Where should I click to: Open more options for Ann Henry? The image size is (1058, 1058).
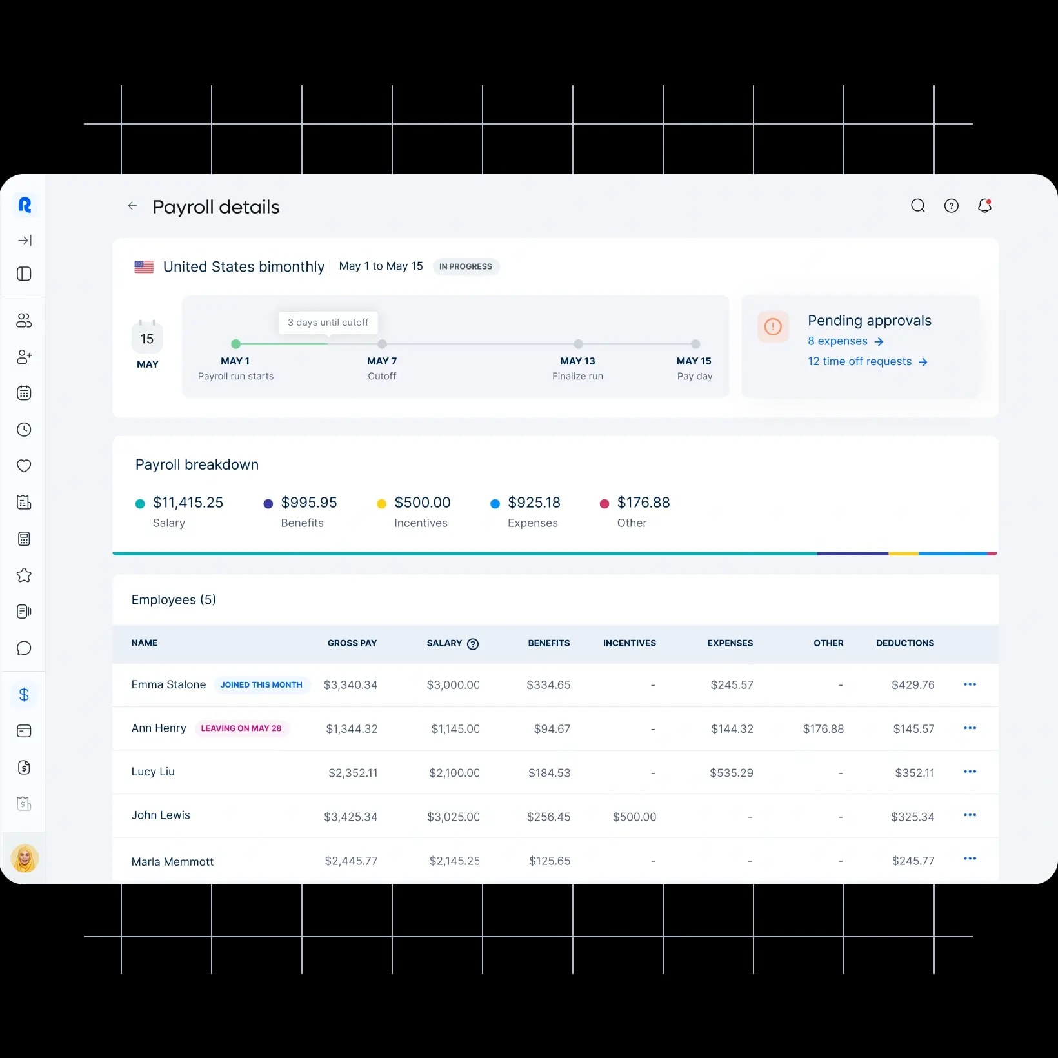coord(970,728)
